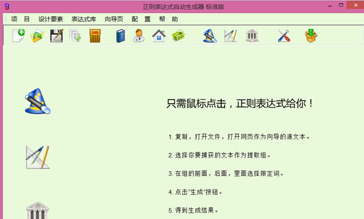Open the 配置 menu

[x=141, y=19]
